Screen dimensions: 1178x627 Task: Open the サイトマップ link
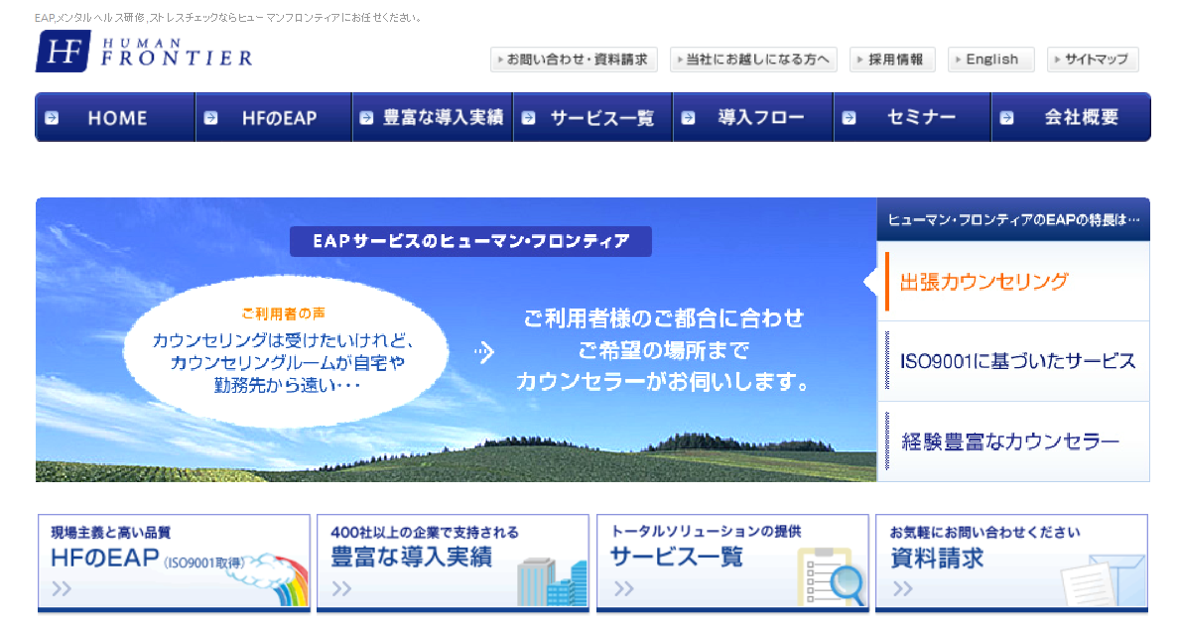click(1093, 60)
